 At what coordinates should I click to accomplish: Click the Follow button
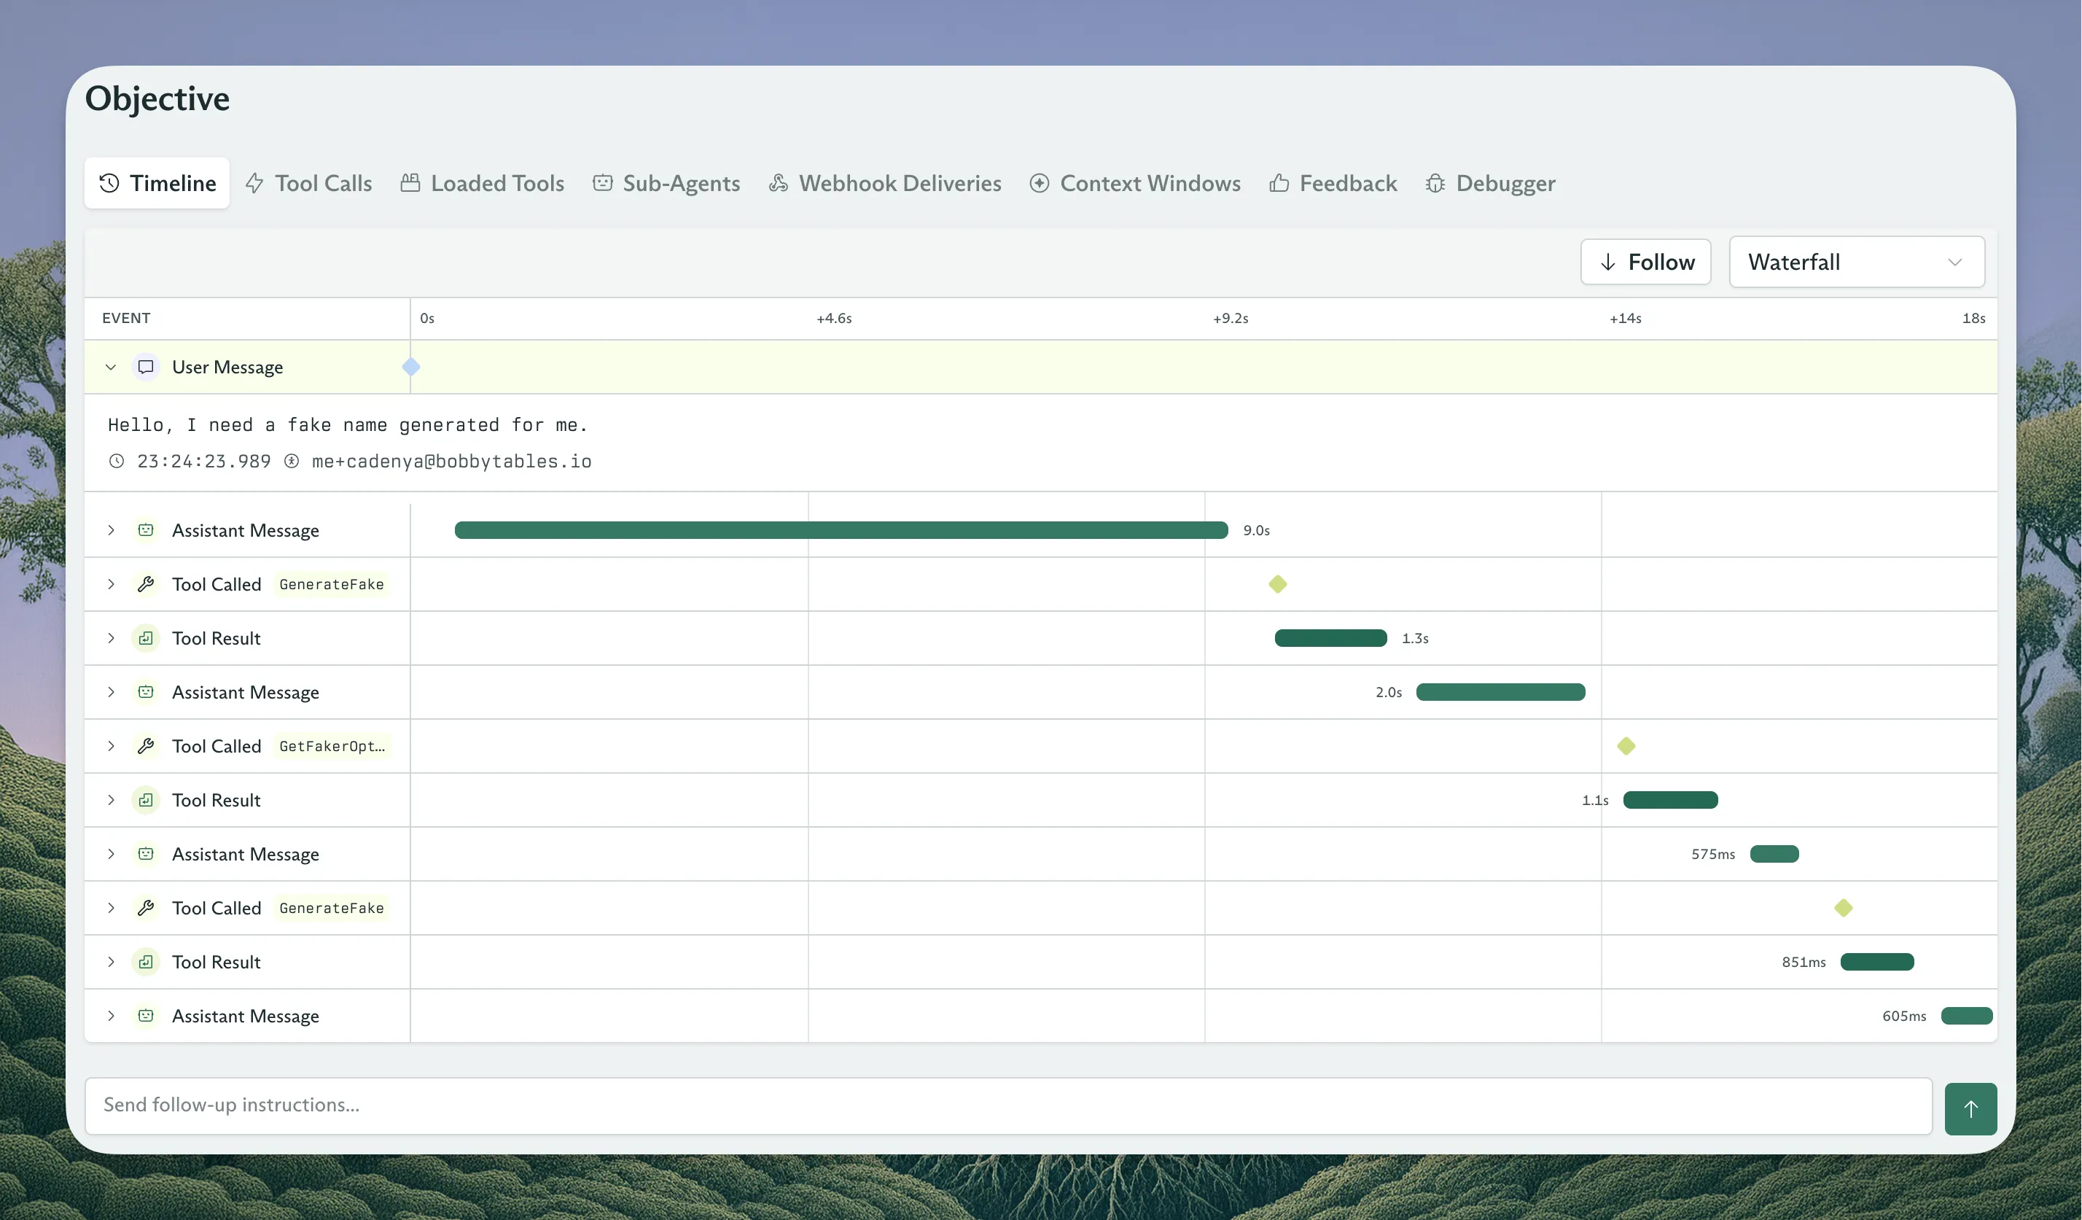coord(1646,262)
